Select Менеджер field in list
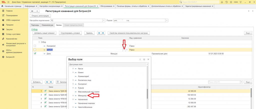The height and width of the screenshot is (109, 256). (82, 96)
